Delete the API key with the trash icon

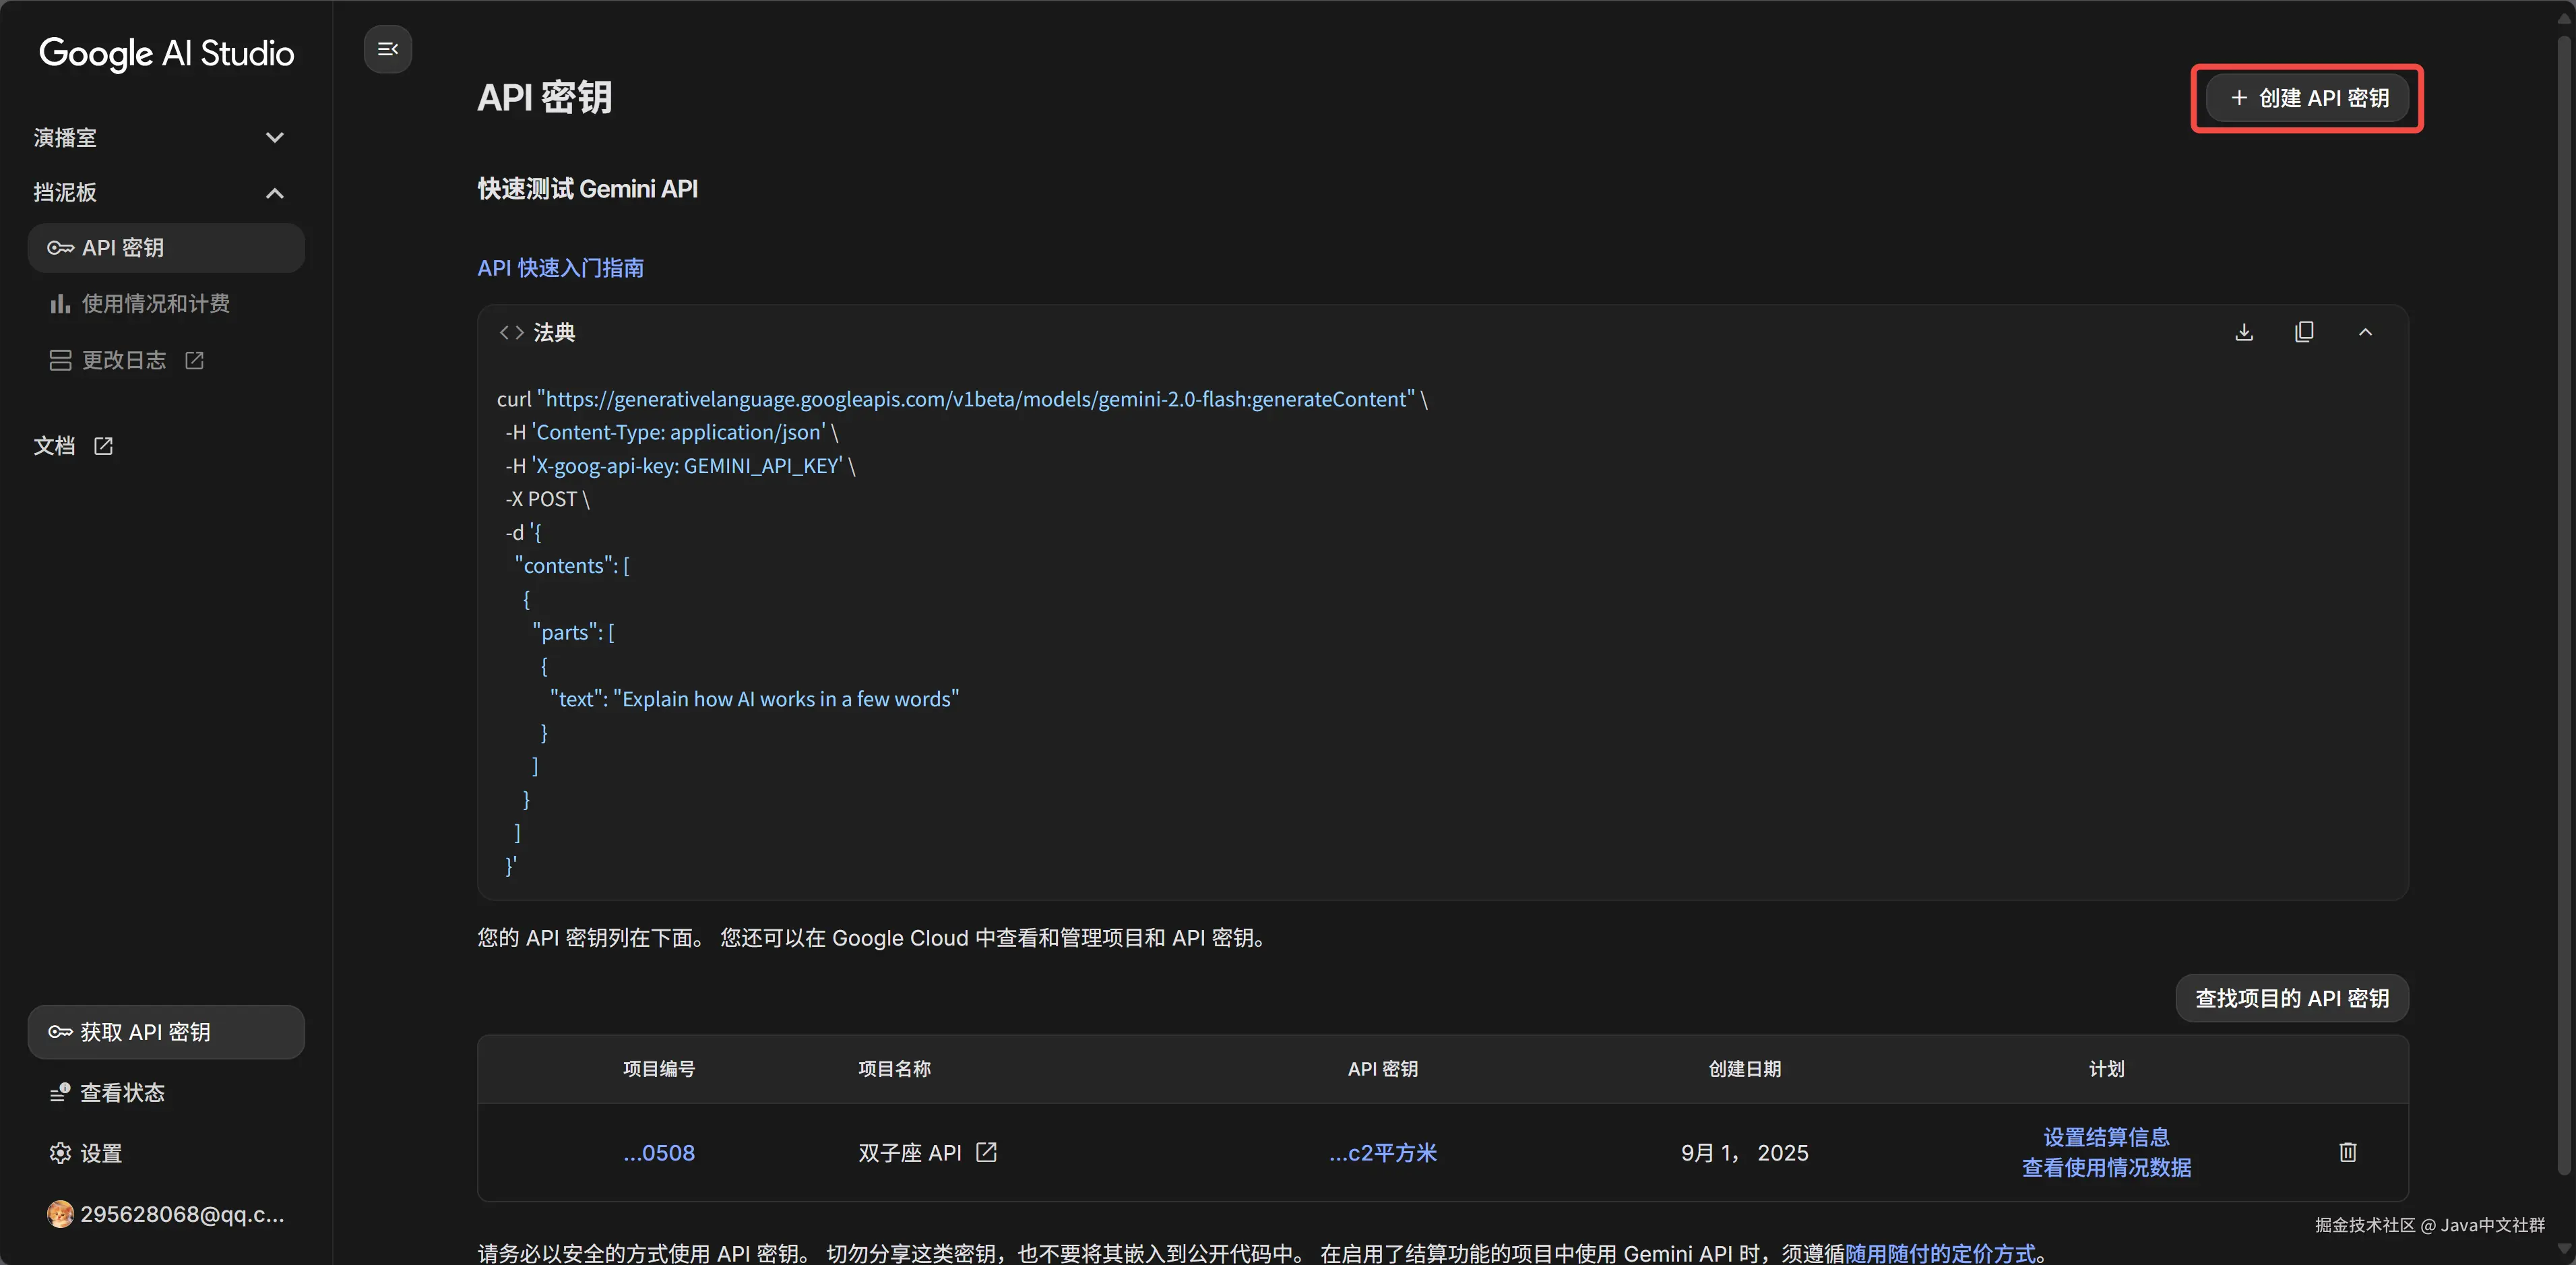[2348, 1152]
